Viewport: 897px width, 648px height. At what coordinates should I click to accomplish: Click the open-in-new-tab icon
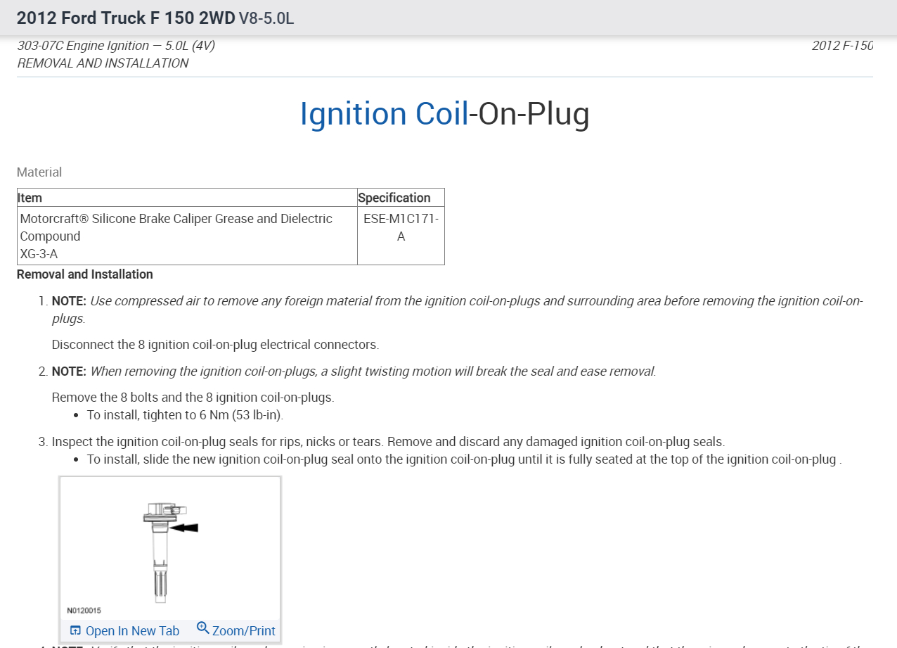point(75,630)
